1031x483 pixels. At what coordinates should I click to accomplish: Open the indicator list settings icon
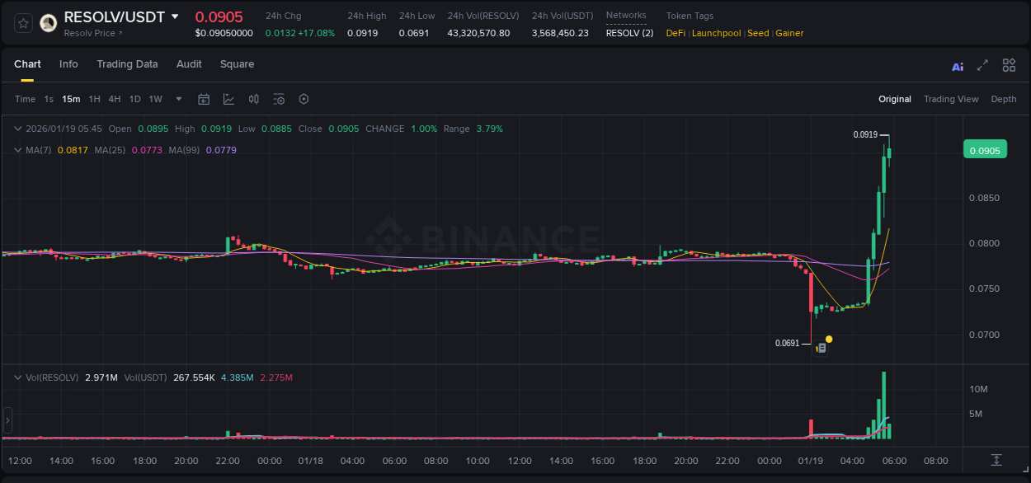pyautogui.click(x=279, y=99)
